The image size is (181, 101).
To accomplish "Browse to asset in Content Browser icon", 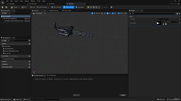I will [7, 7].
